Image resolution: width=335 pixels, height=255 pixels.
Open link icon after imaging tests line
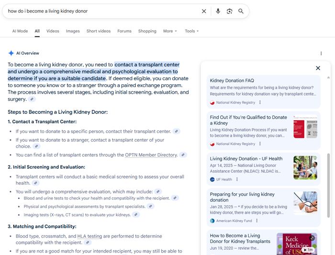tap(135, 215)
